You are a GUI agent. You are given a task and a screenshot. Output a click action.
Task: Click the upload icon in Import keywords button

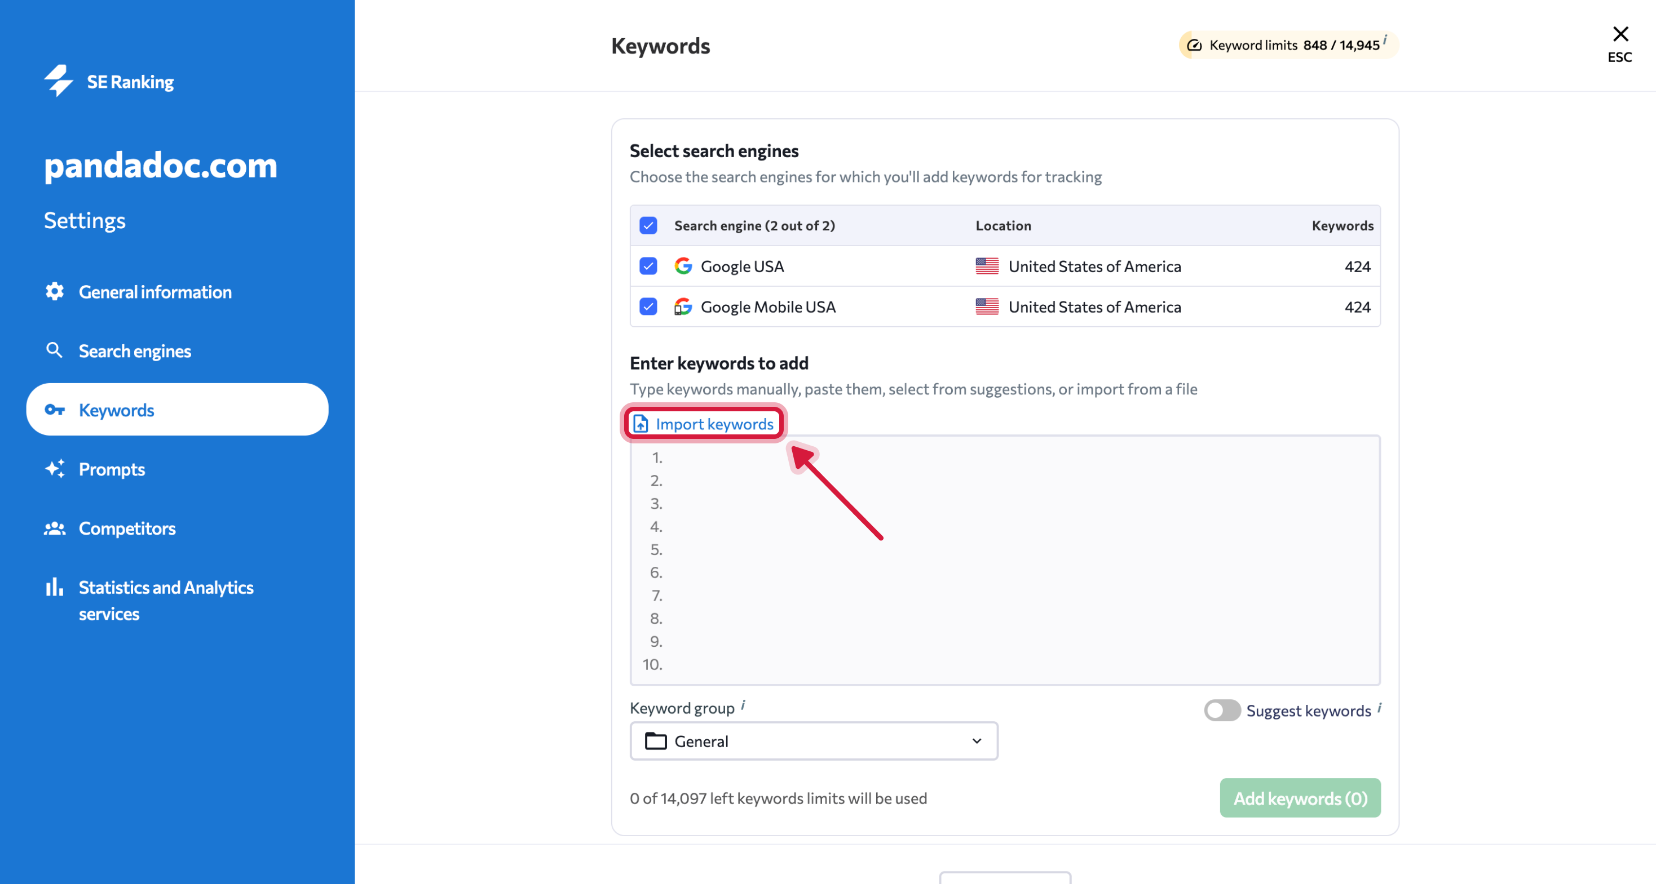[641, 423]
